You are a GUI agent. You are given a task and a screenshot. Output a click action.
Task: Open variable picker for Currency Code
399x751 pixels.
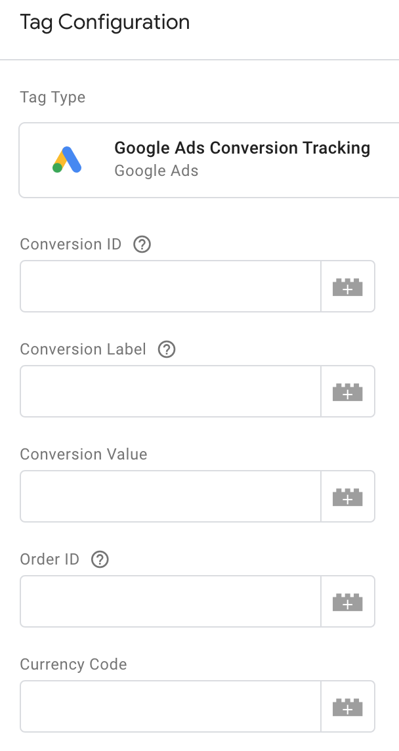(348, 707)
